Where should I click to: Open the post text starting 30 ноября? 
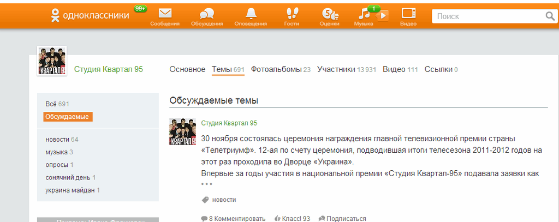[x=372, y=156]
